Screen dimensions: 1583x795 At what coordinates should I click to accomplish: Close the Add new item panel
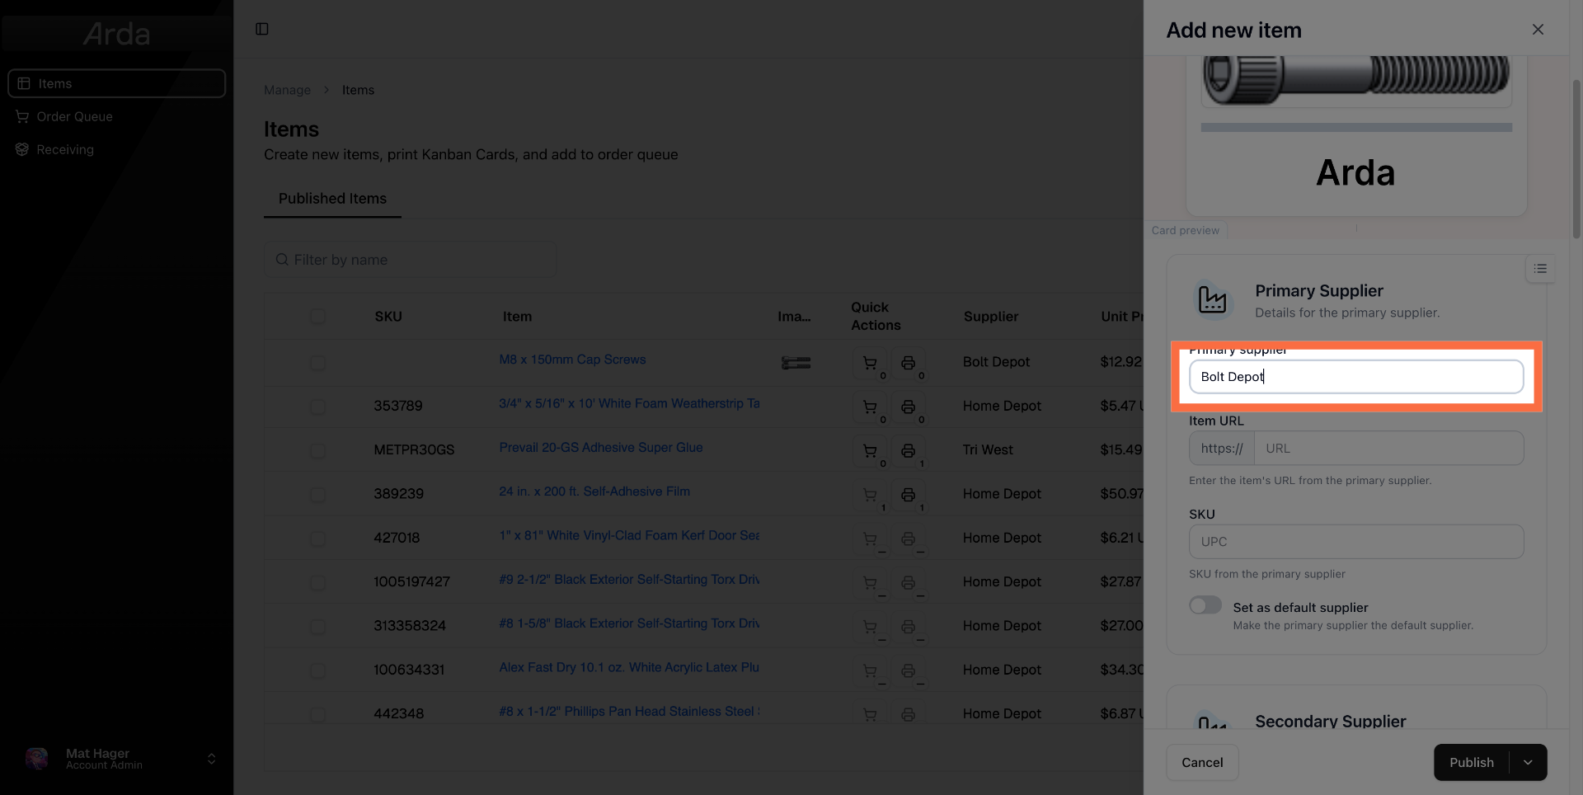[1538, 30]
